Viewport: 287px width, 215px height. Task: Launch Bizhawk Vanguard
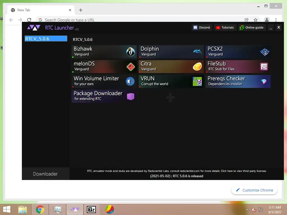[x=104, y=52]
